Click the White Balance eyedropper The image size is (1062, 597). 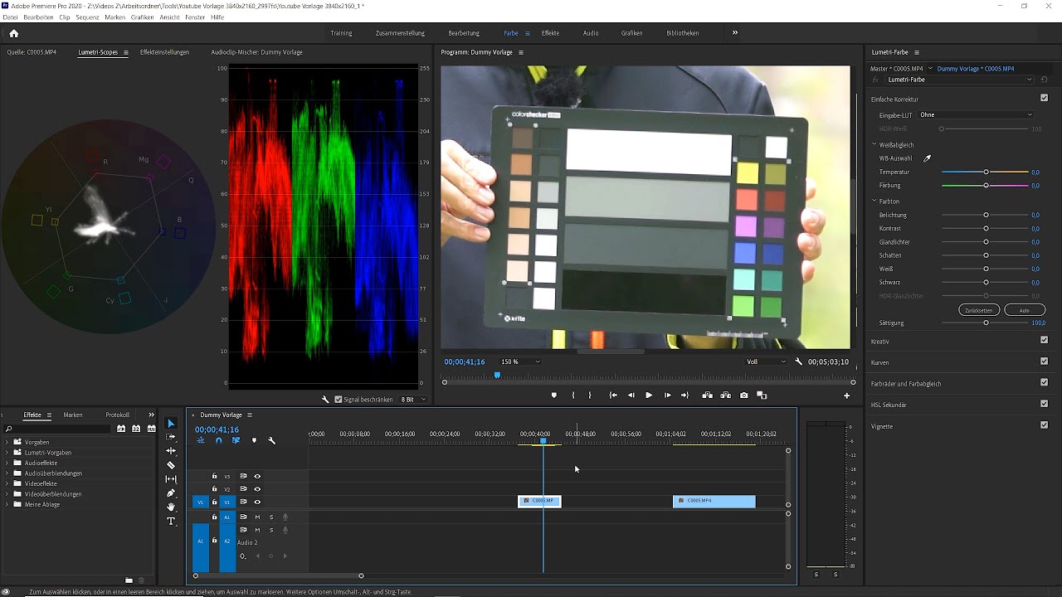tap(928, 158)
